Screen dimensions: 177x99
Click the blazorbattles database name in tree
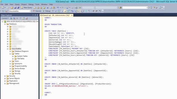point(17,49)
